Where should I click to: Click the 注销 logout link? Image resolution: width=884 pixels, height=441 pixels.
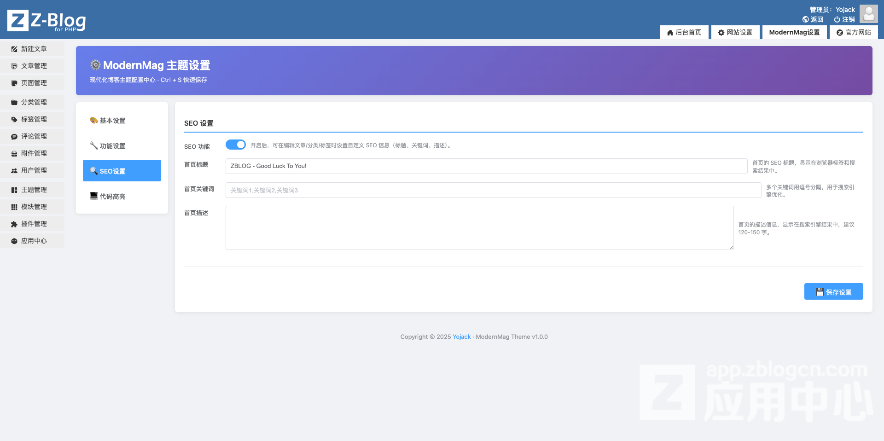pos(844,19)
